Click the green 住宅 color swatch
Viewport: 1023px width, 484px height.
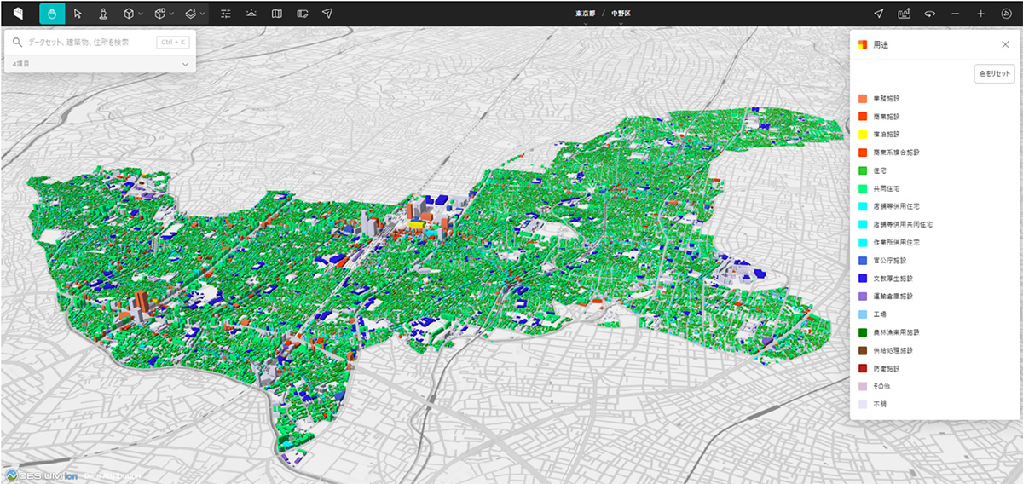coord(863,170)
